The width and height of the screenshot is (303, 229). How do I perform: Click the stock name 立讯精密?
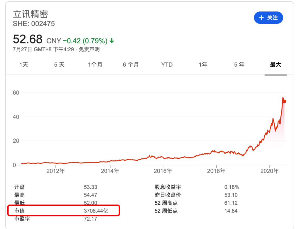point(30,14)
